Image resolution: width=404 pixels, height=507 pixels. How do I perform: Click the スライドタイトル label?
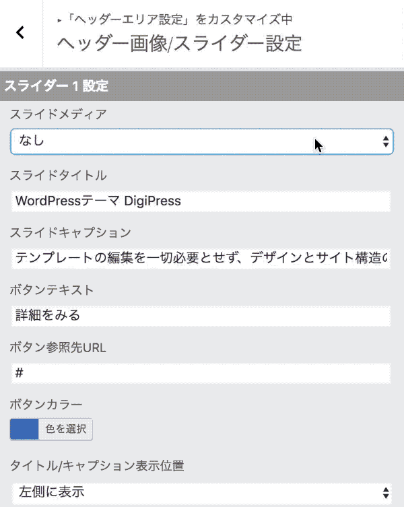coord(58,176)
